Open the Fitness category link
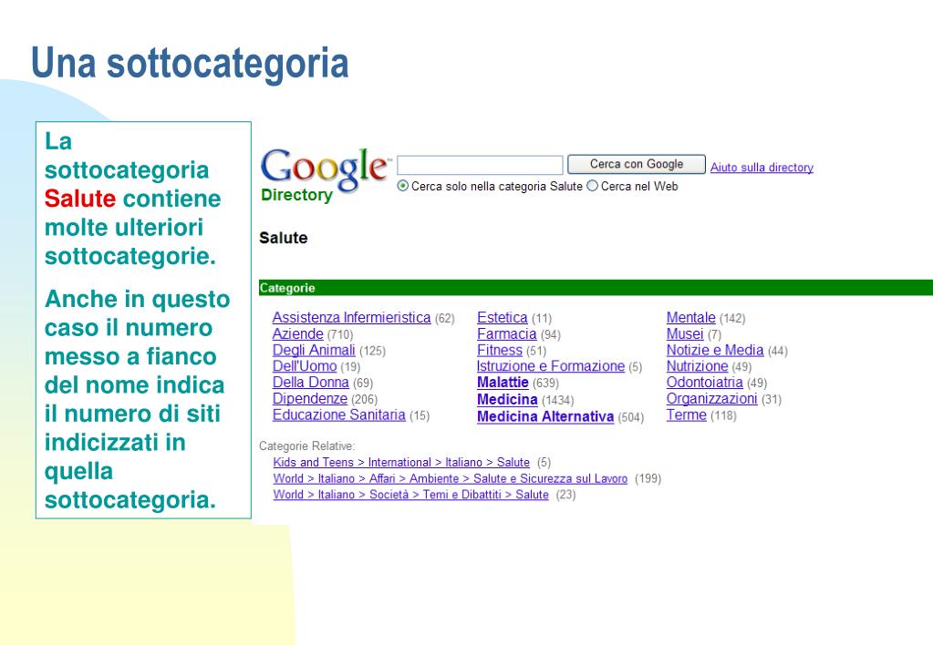 (500, 350)
